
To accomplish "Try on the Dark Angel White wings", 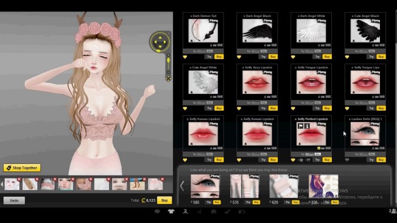I will [x=317, y=57].
